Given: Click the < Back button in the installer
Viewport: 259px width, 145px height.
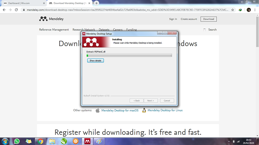Looking at the screenshot, I should pyautogui.click(x=136, y=101).
